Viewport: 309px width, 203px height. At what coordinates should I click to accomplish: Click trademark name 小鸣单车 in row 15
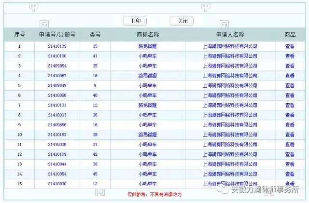(x=148, y=184)
